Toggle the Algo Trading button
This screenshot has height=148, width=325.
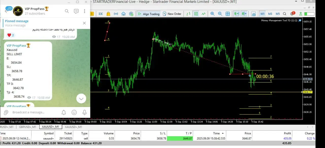149,14
